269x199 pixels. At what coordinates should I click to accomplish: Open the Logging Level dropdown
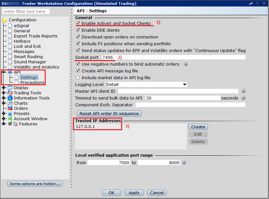pos(184,84)
